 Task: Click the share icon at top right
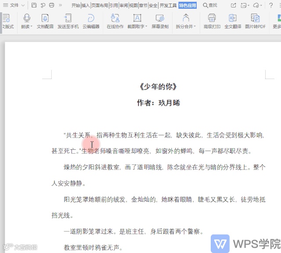point(233,5)
